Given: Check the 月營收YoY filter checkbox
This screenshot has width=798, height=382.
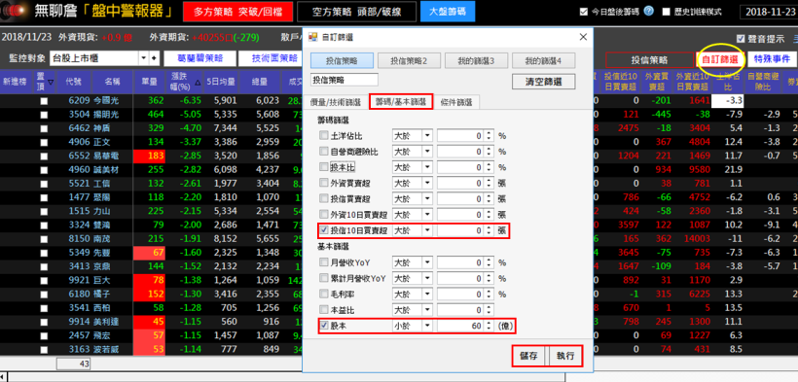Looking at the screenshot, I should (x=324, y=262).
